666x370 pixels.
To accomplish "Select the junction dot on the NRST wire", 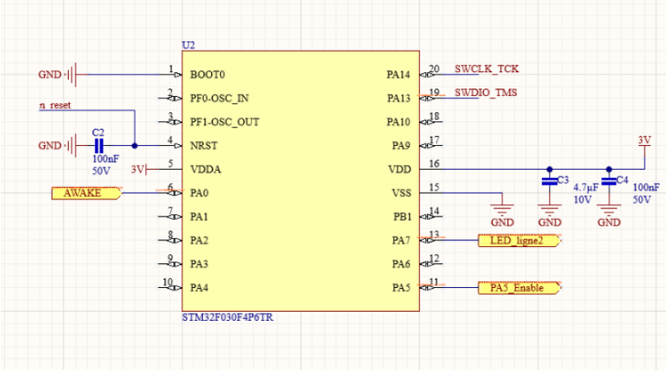I will [135, 146].
